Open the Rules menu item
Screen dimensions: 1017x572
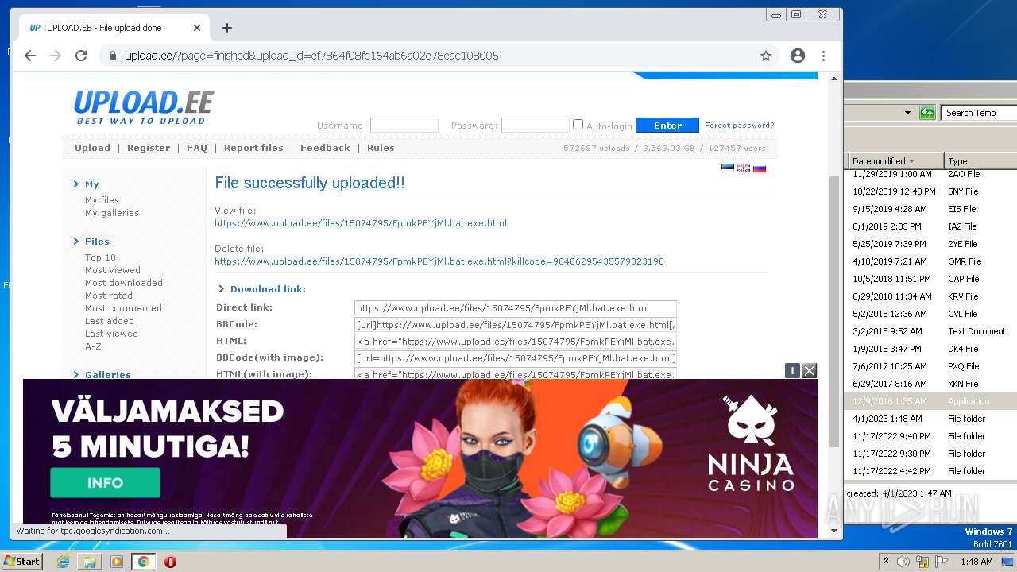click(x=381, y=148)
